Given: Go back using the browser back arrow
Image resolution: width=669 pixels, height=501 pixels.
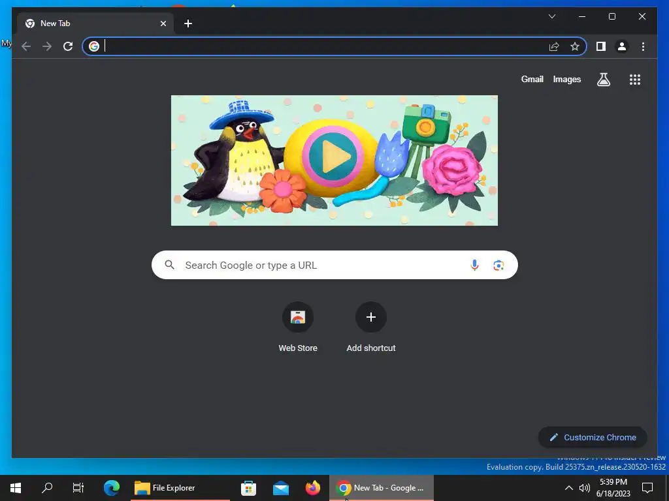Looking at the screenshot, I should pos(26,46).
